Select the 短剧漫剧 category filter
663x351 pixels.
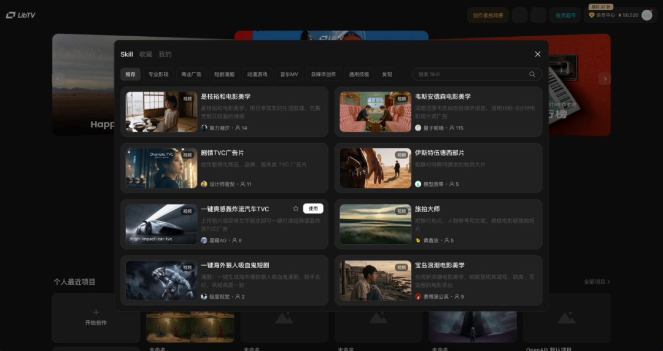[x=224, y=74]
